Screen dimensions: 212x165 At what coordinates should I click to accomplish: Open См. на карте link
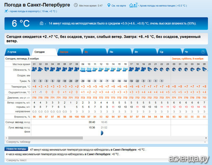119,6
